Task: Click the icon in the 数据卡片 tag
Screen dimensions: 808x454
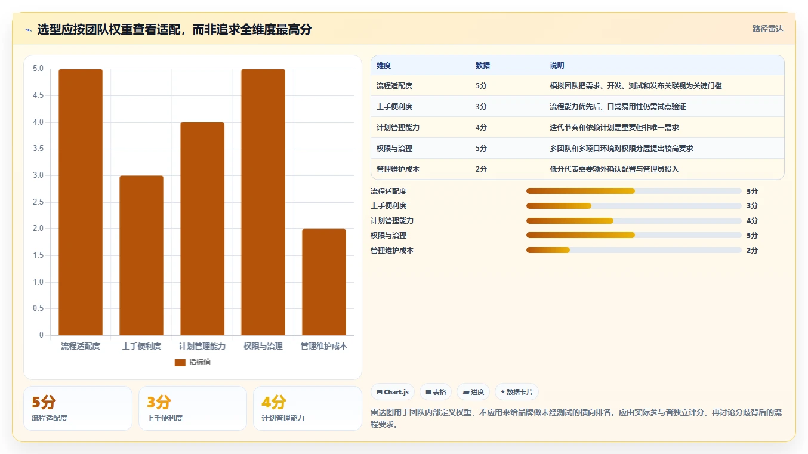Action: [x=502, y=392]
